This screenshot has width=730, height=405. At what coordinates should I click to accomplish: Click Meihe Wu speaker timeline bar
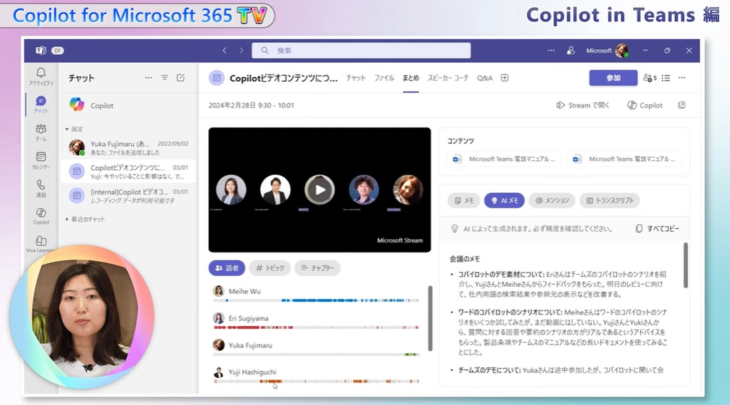(316, 300)
